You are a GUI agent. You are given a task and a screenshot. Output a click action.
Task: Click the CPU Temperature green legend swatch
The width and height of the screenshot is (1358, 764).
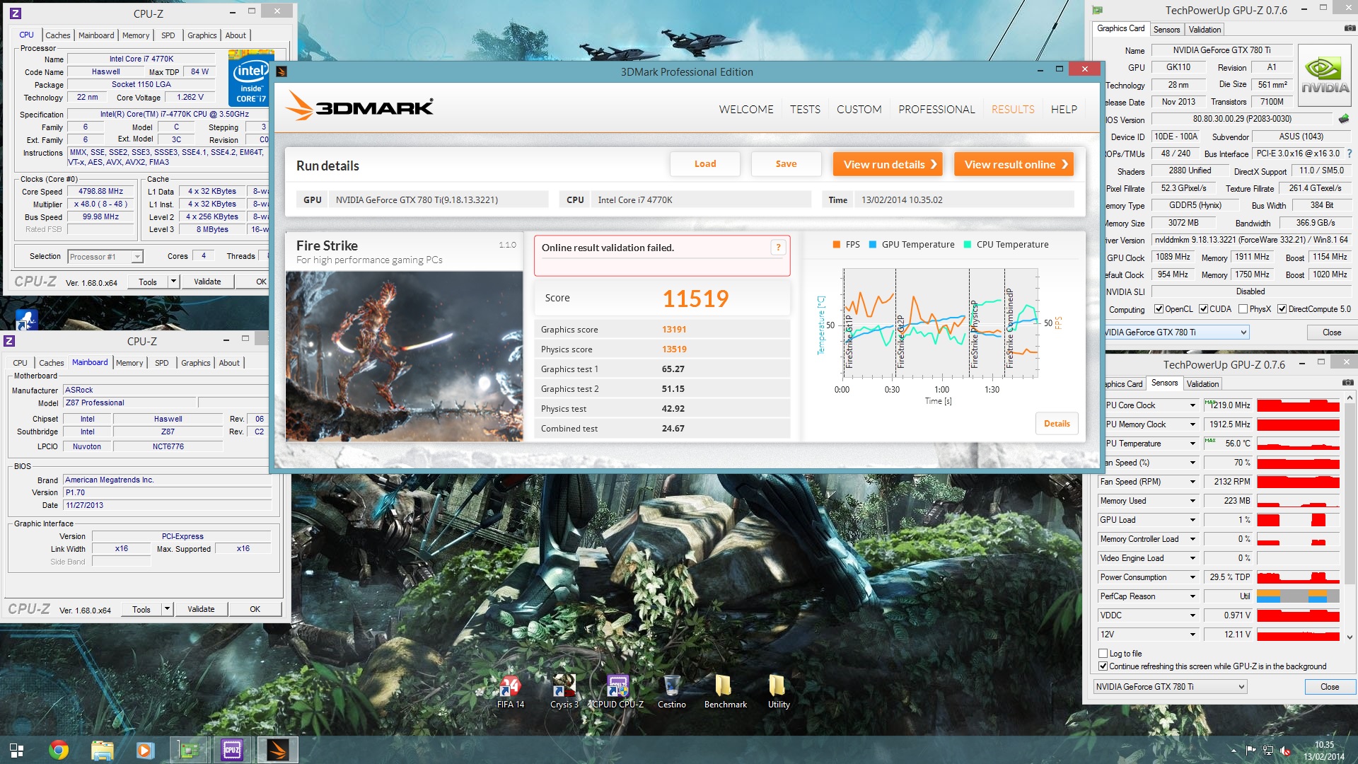[x=967, y=245]
